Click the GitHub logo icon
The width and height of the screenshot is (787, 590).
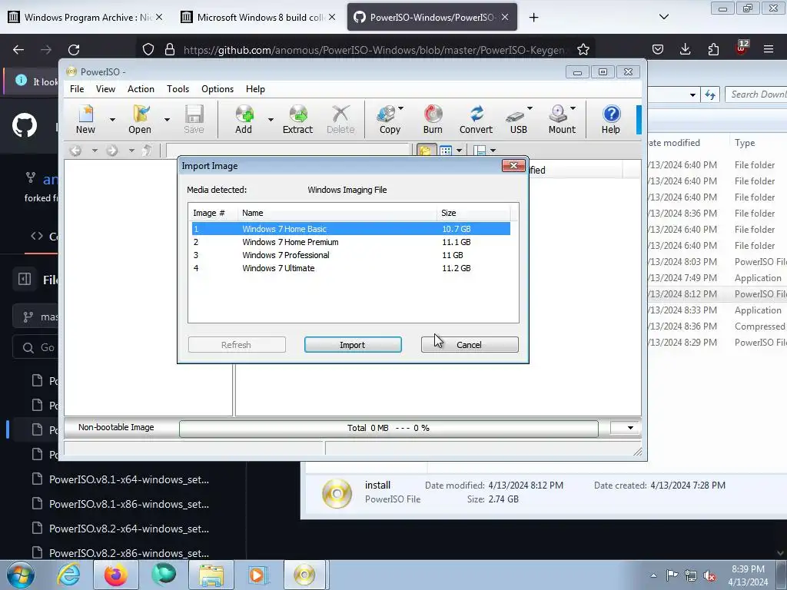click(25, 125)
